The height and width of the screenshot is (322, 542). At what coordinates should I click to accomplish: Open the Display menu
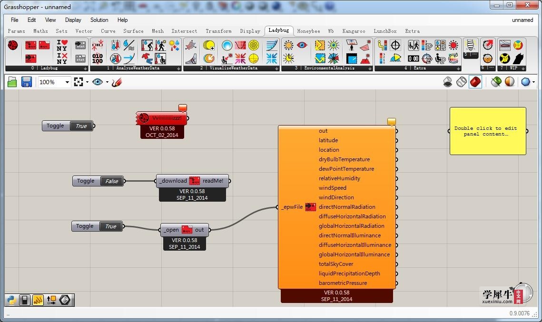[x=73, y=20]
